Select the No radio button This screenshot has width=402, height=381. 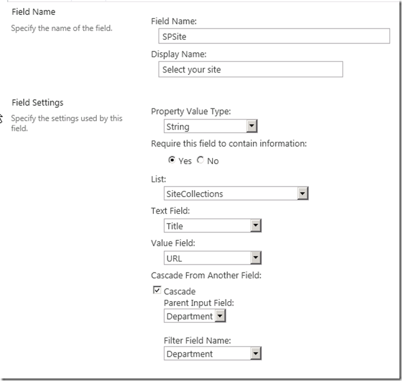point(200,160)
